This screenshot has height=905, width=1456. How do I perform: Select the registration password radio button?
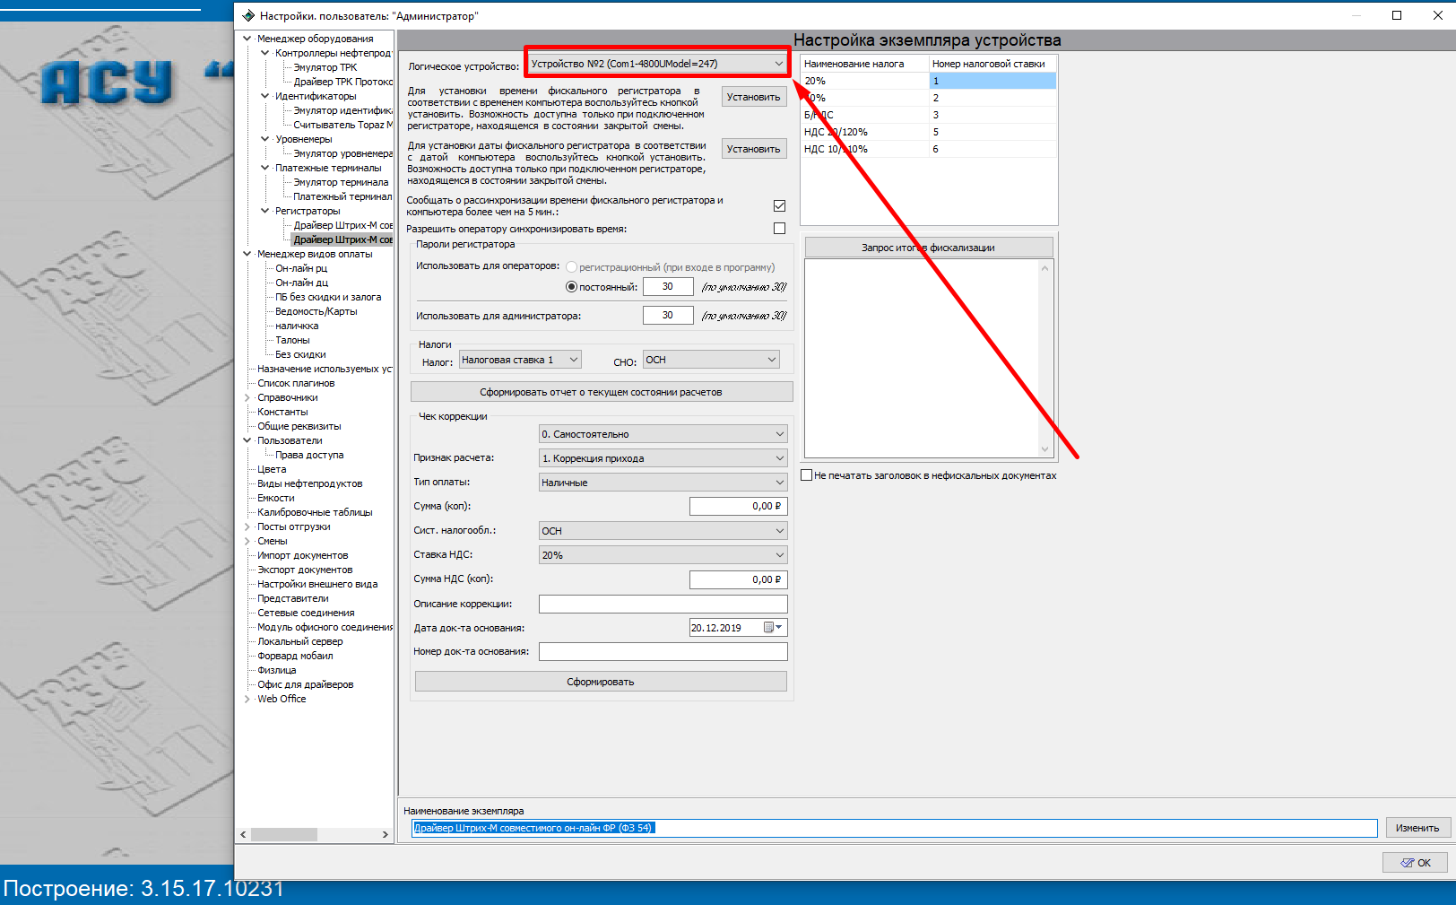point(571,267)
